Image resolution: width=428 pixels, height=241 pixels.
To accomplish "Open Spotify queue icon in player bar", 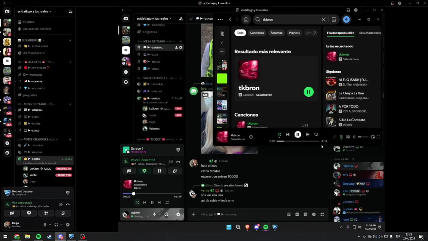I will point(341,137).
